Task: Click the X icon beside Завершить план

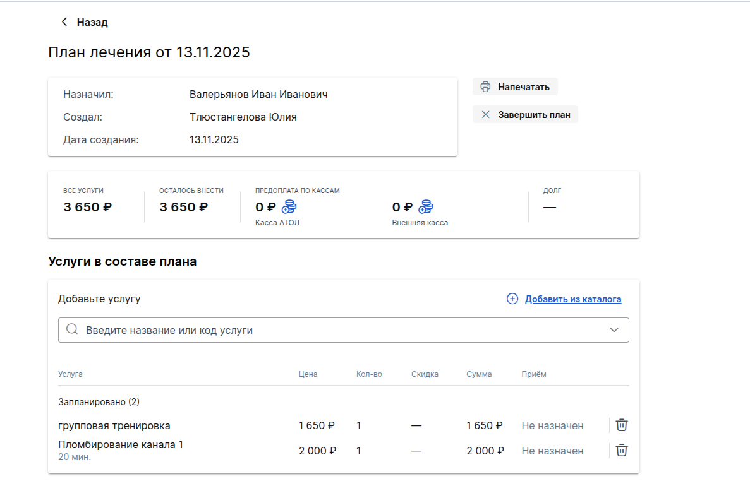Action: (x=485, y=115)
